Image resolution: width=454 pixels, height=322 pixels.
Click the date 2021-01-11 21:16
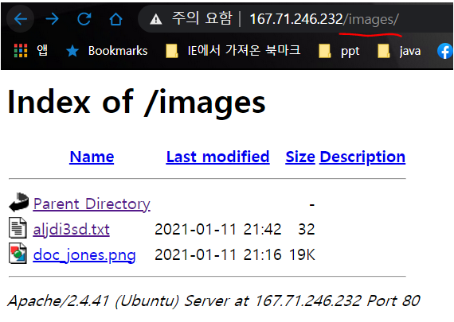pyautogui.click(x=218, y=255)
